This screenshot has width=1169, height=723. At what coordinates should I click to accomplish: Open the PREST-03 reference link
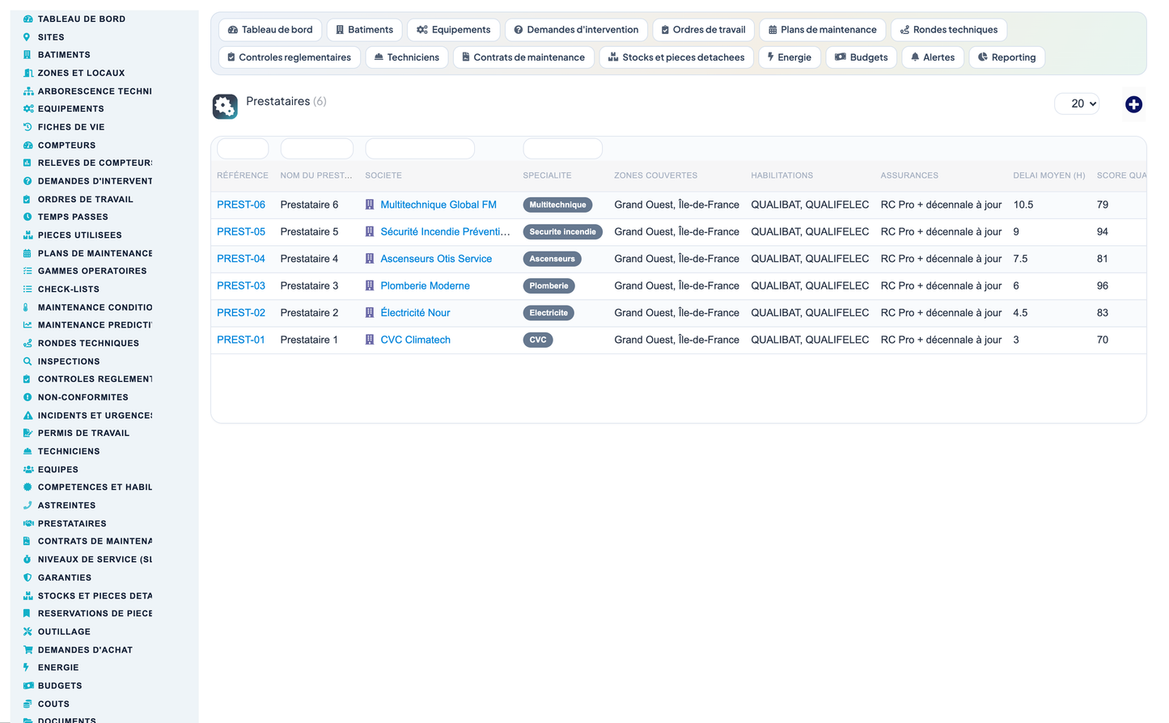[x=241, y=285]
